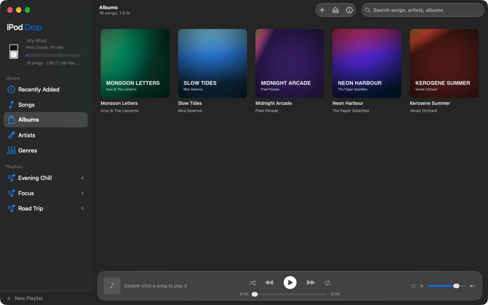Toggle shuffle playback

pyautogui.click(x=252, y=283)
